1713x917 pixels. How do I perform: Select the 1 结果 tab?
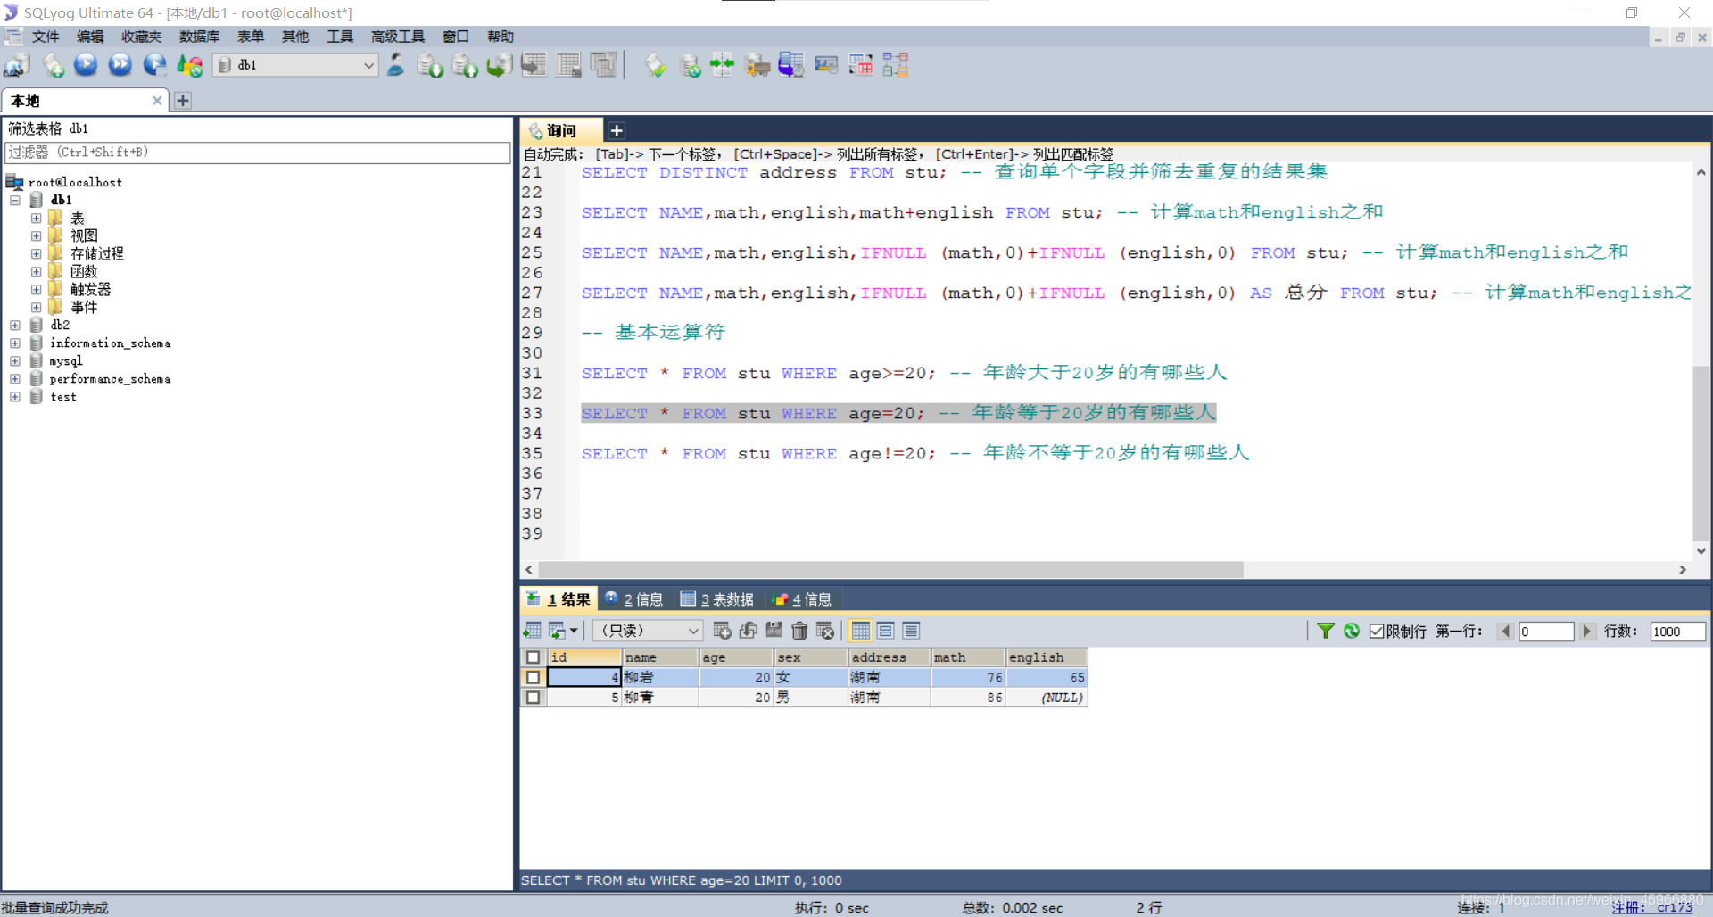[x=559, y=599]
